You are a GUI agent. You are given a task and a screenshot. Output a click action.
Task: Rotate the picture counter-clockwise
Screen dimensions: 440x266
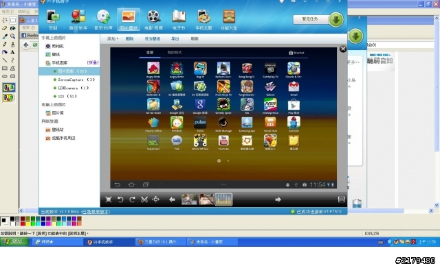pos(120,199)
